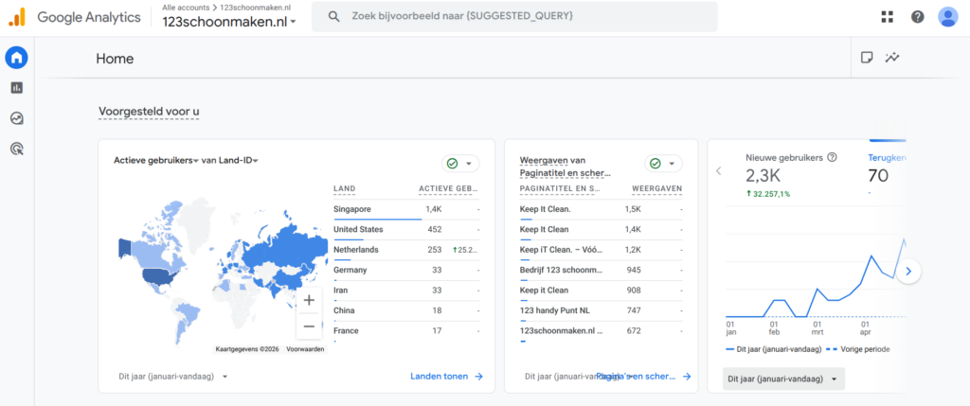Sort by LAND column header
Image resolution: width=970 pixels, height=406 pixels.
tap(345, 188)
